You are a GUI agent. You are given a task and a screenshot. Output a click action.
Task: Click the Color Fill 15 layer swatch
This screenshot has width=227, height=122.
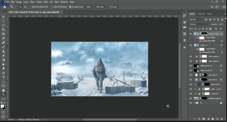click(x=196, y=75)
